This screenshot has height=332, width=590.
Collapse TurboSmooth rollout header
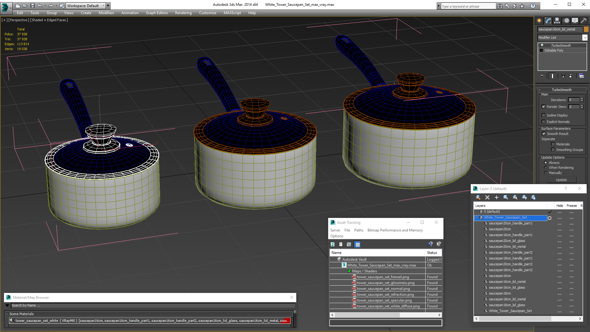562,90
